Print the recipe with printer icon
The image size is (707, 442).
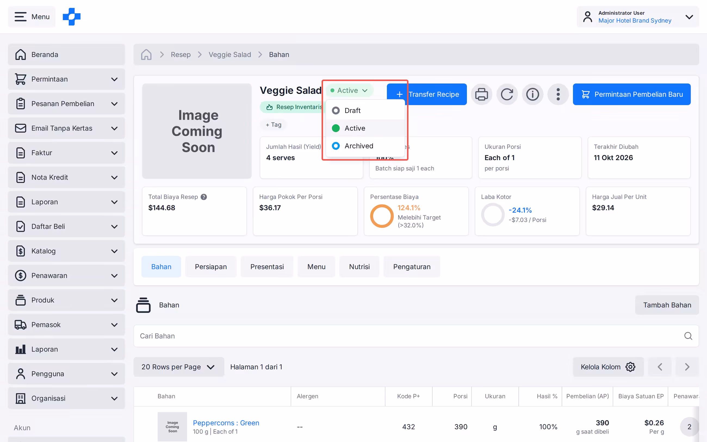(481, 94)
